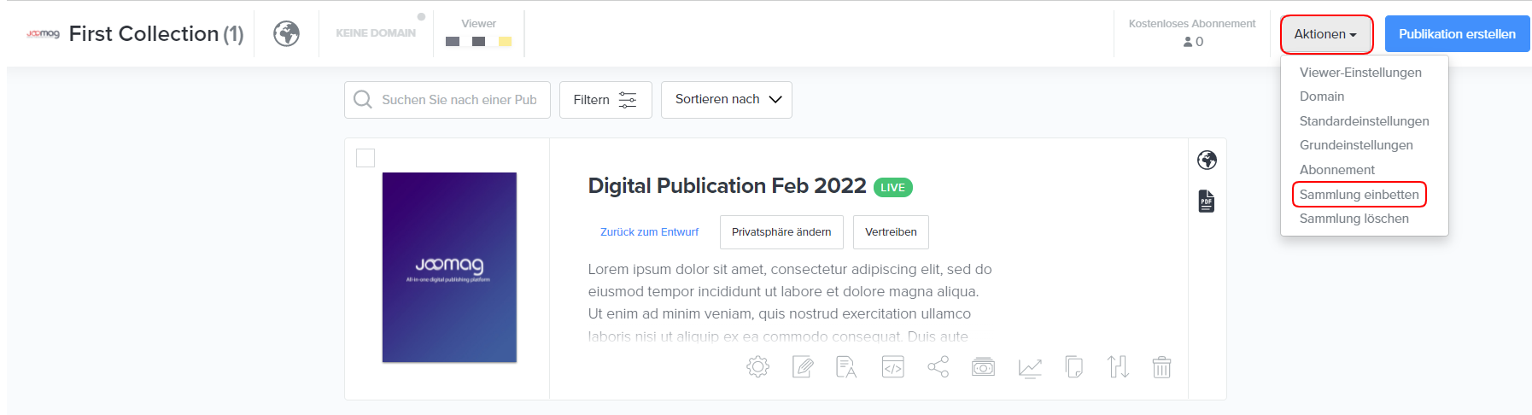Open the Aktionen dropdown

tap(1325, 34)
